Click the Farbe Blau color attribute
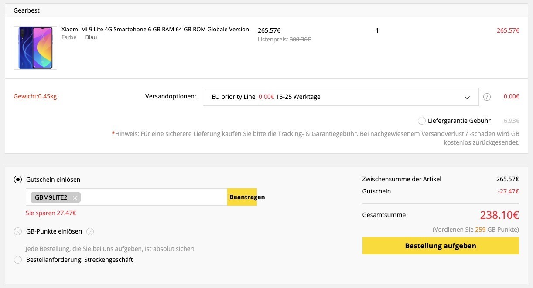 click(79, 37)
